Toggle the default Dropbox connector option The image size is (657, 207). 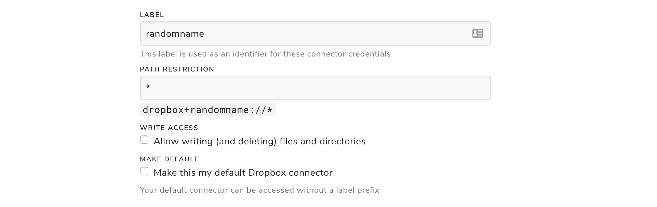(144, 171)
